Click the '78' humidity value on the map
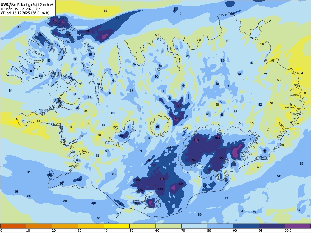This screenshot has height=233, width=311. [x=64, y=138]
